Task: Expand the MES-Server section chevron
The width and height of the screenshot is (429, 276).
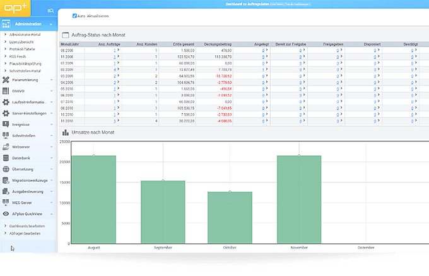Action: [x=51, y=202]
